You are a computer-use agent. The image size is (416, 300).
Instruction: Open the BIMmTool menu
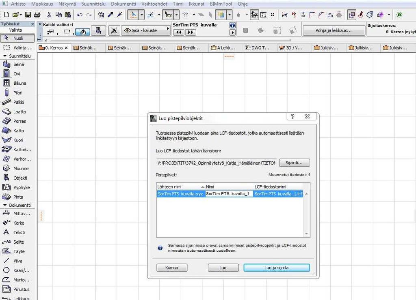[x=221, y=4]
